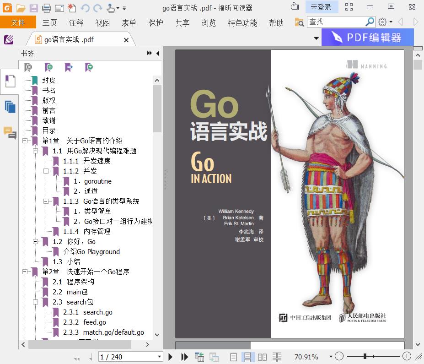Click the bookmark panel vertical scrollbar thumb
The height and width of the screenshot is (364, 424).
coord(157,109)
